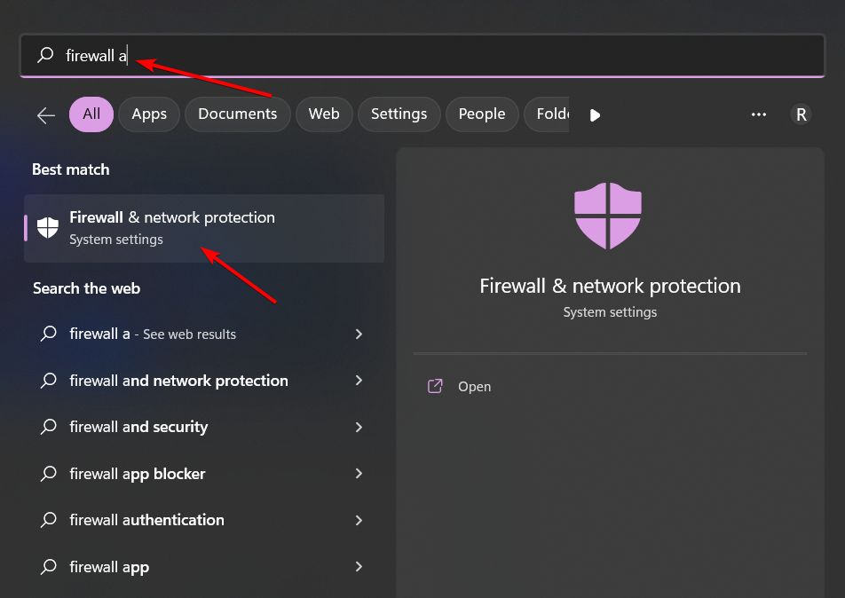Switch to the Apps filter tab
845x598 pixels.
[149, 114]
